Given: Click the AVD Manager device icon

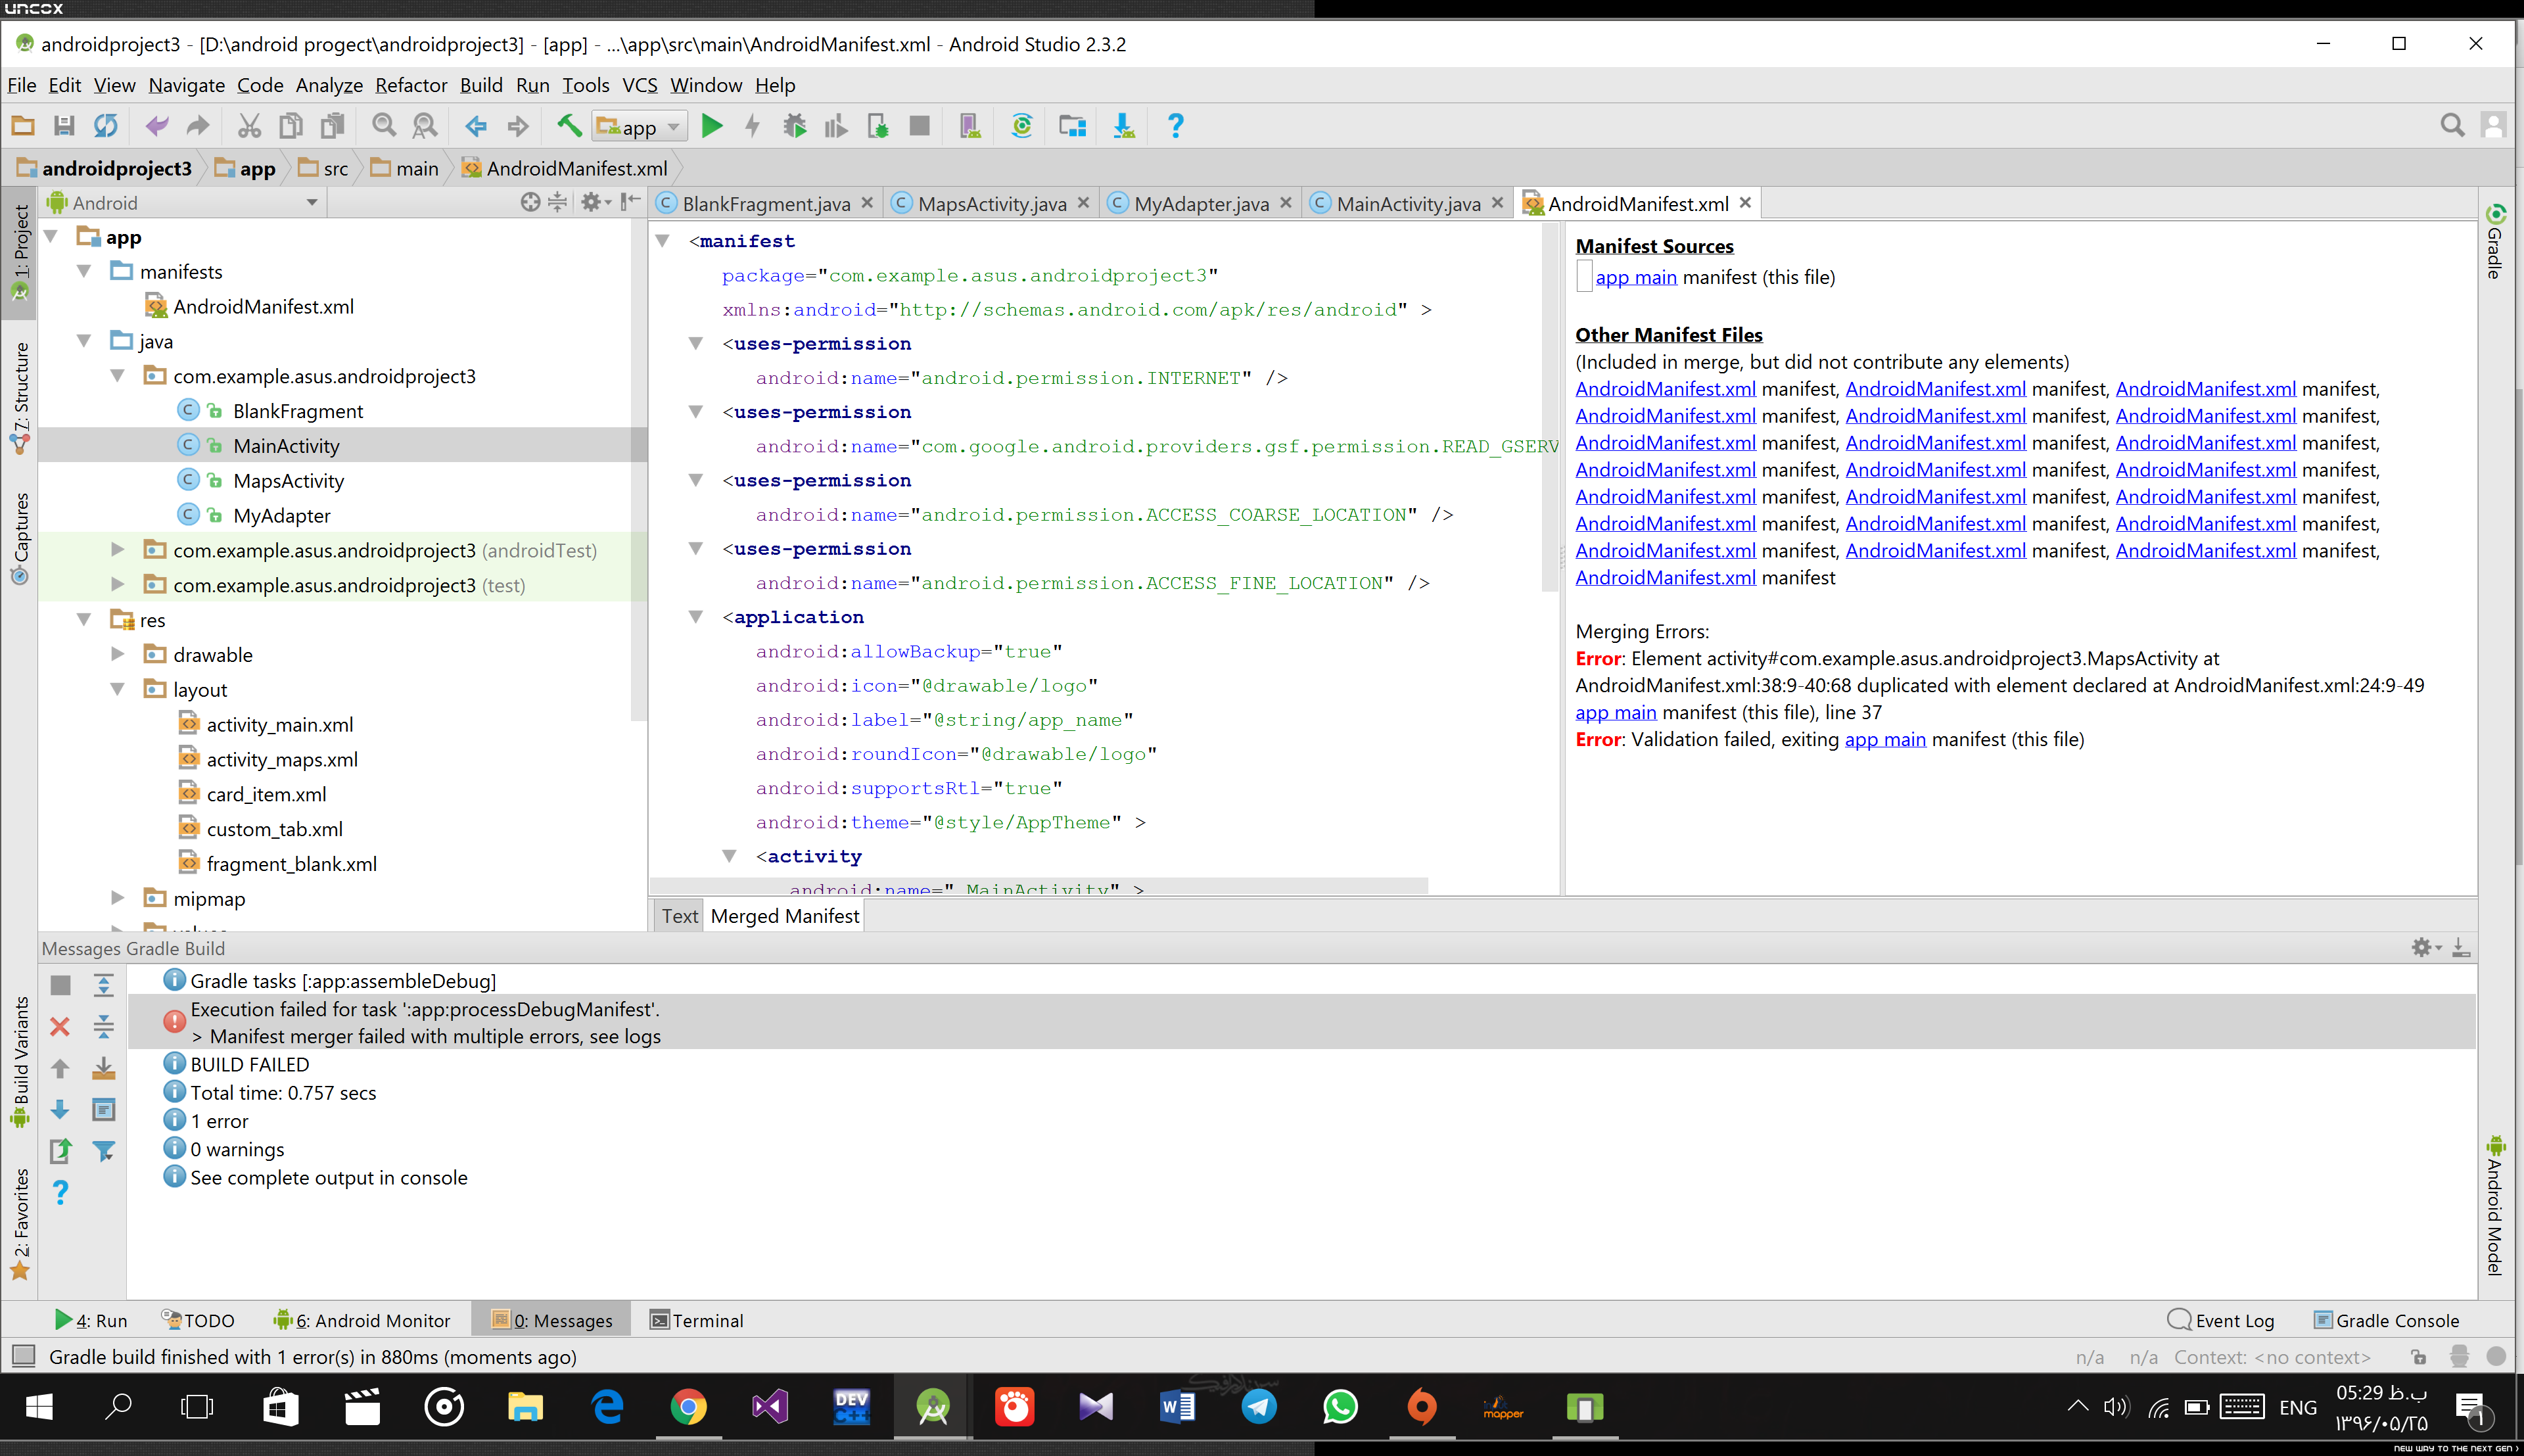Looking at the screenshot, I should 970,126.
